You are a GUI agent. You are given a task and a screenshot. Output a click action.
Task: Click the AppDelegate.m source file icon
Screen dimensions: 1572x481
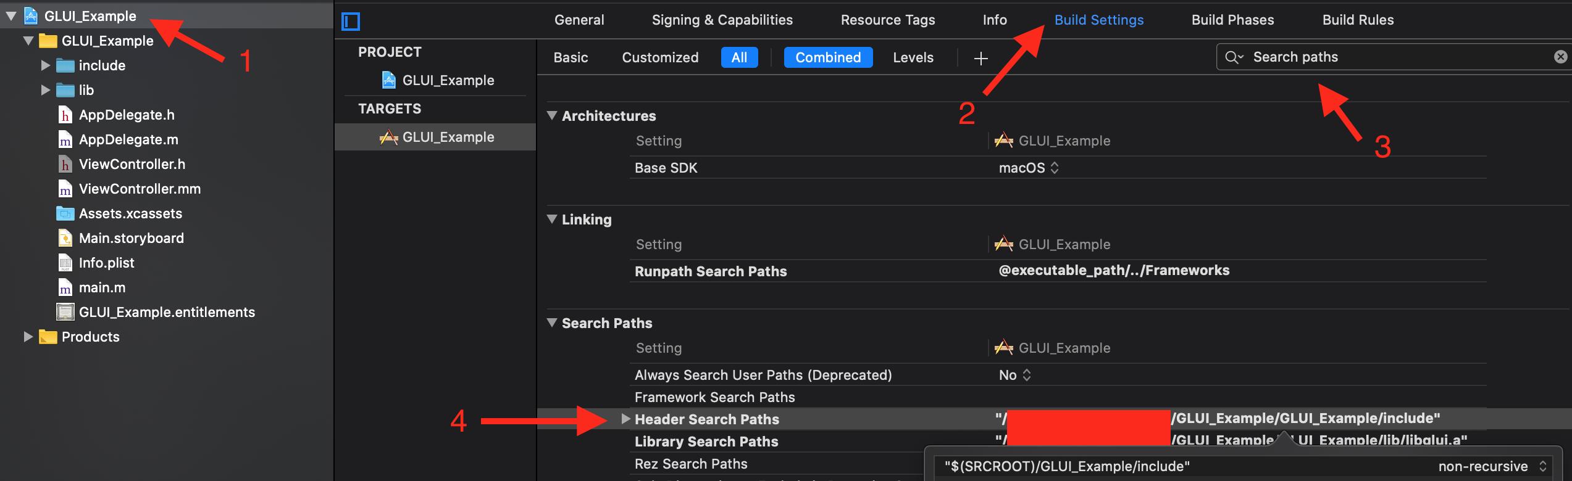tap(65, 139)
